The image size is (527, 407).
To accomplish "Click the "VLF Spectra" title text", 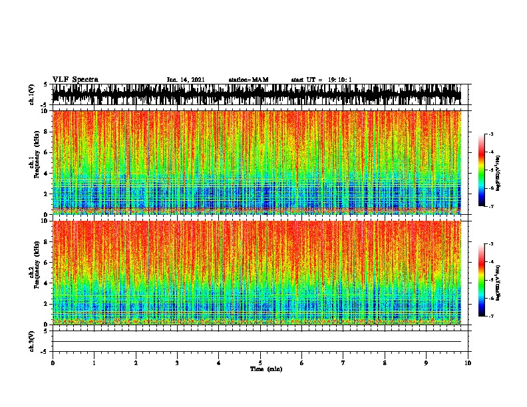I will (75, 80).
